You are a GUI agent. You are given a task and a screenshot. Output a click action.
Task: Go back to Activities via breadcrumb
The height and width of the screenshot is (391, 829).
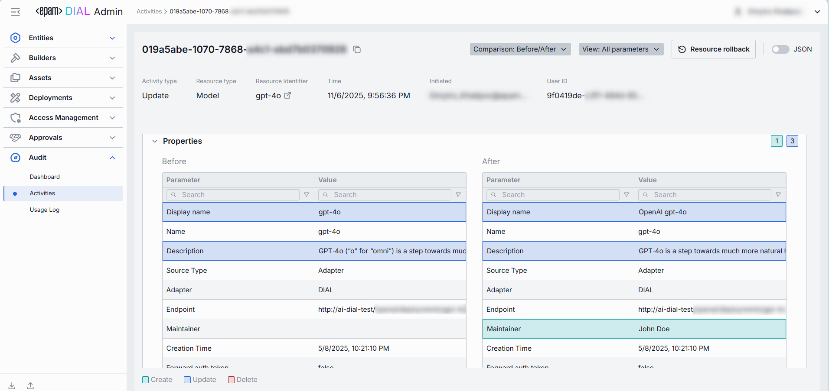coord(149,11)
